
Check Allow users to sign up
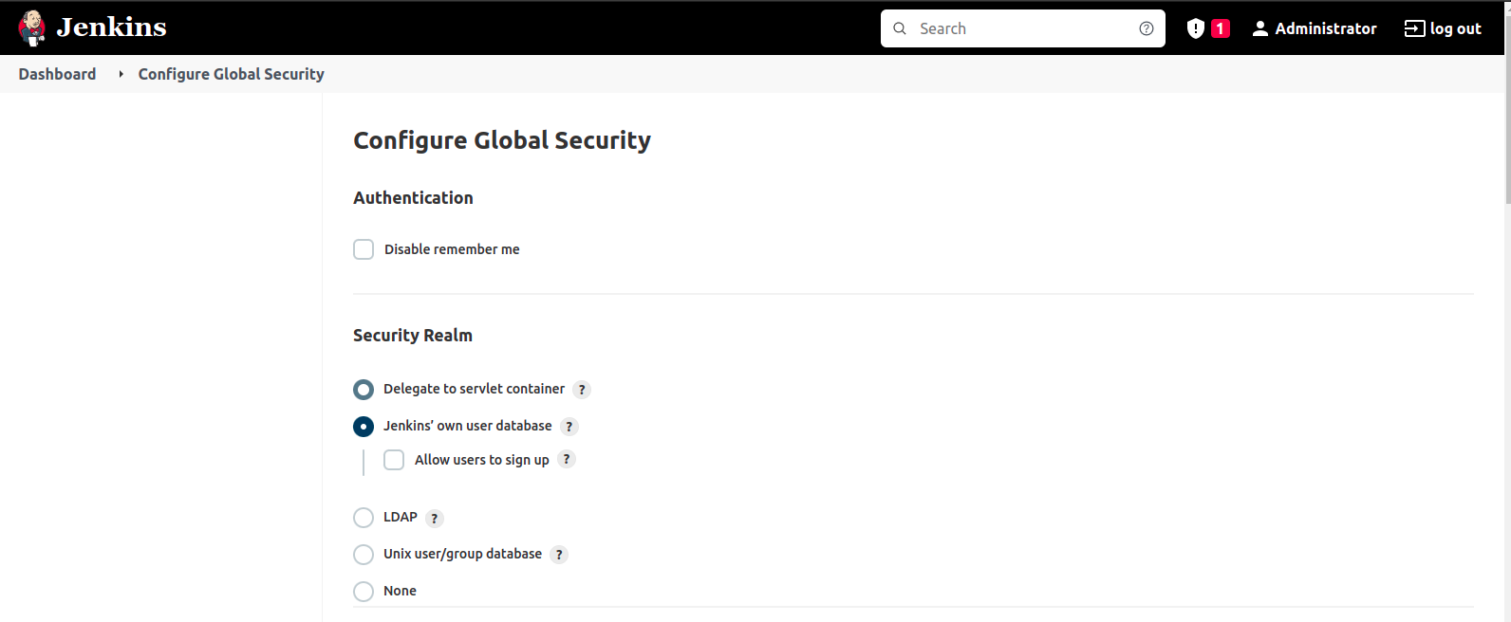tap(394, 460)
